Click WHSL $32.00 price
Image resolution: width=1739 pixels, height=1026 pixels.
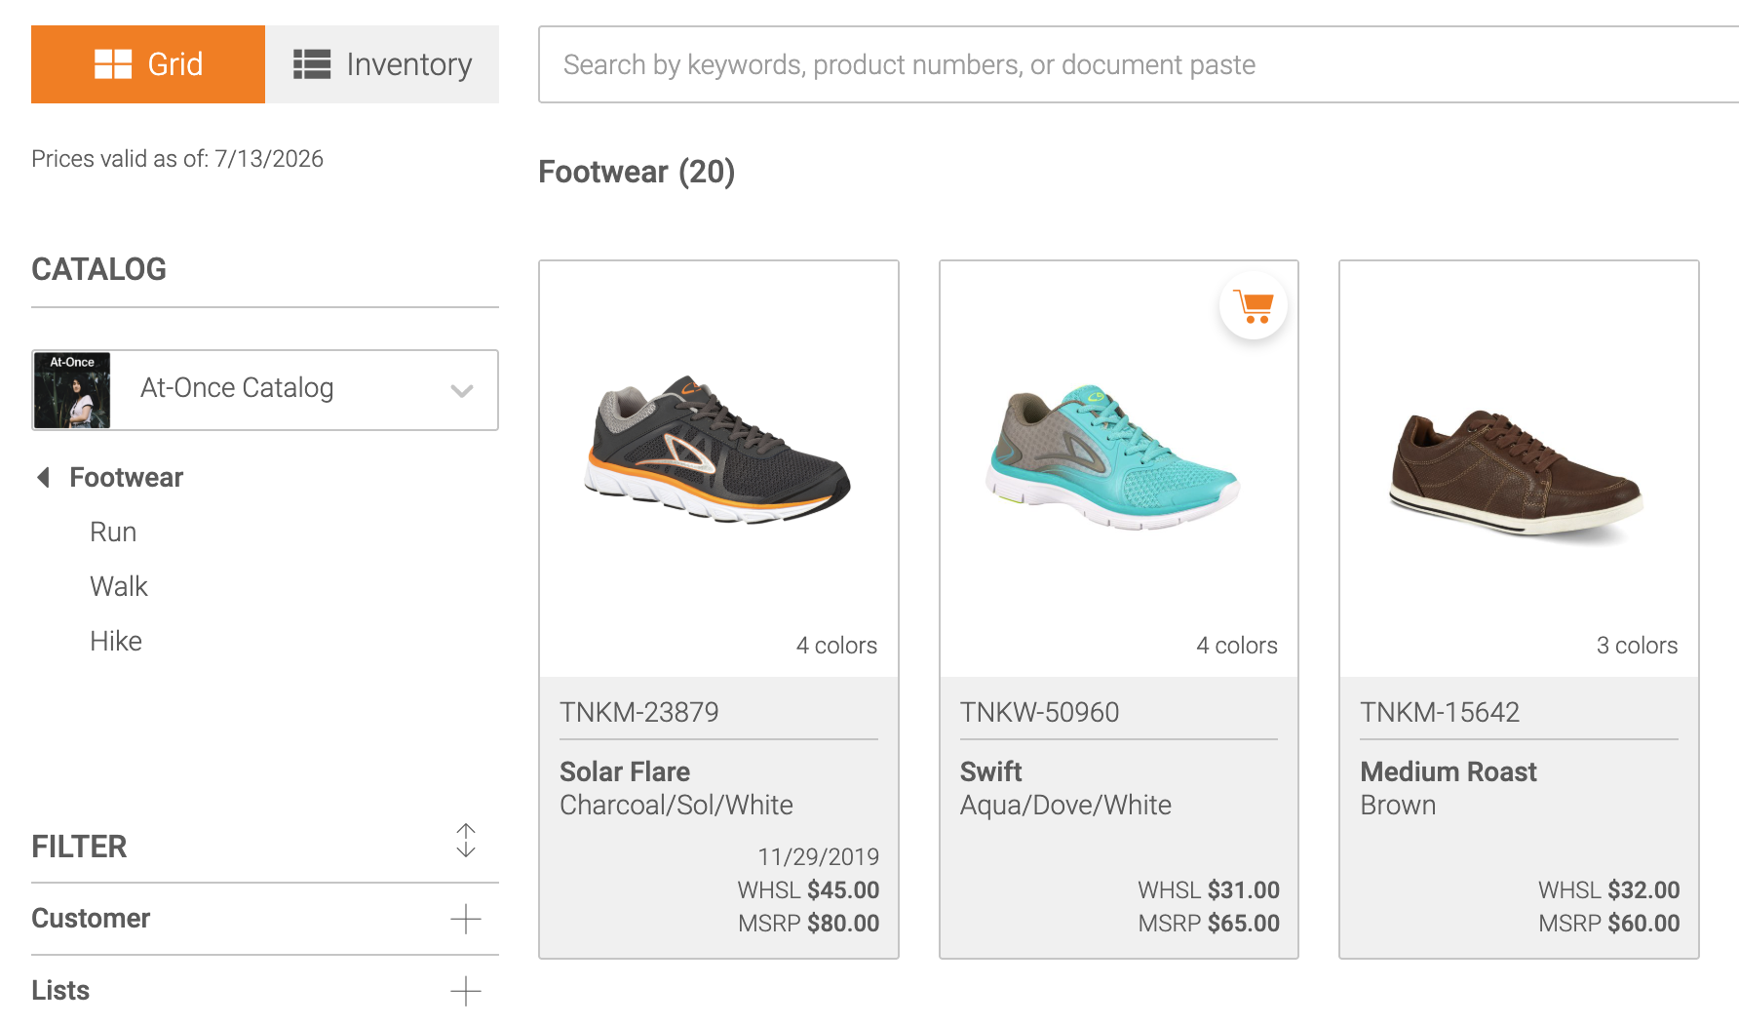click(x=1609, y=890)
